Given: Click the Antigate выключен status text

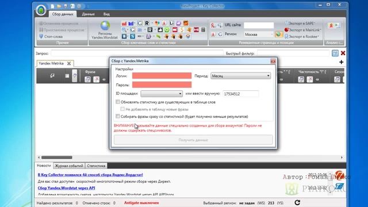Looking at the screenshot, I should [141, 202].
